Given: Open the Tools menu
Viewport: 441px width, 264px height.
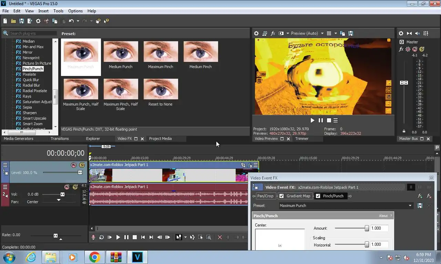Looking at the screenshot, I should coord(58,11).
